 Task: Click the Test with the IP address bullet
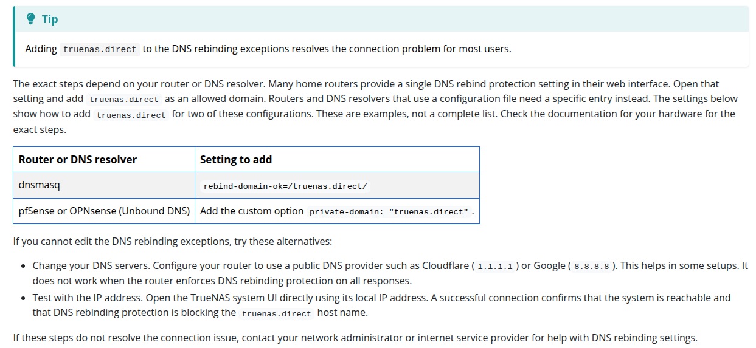[381, 305]
